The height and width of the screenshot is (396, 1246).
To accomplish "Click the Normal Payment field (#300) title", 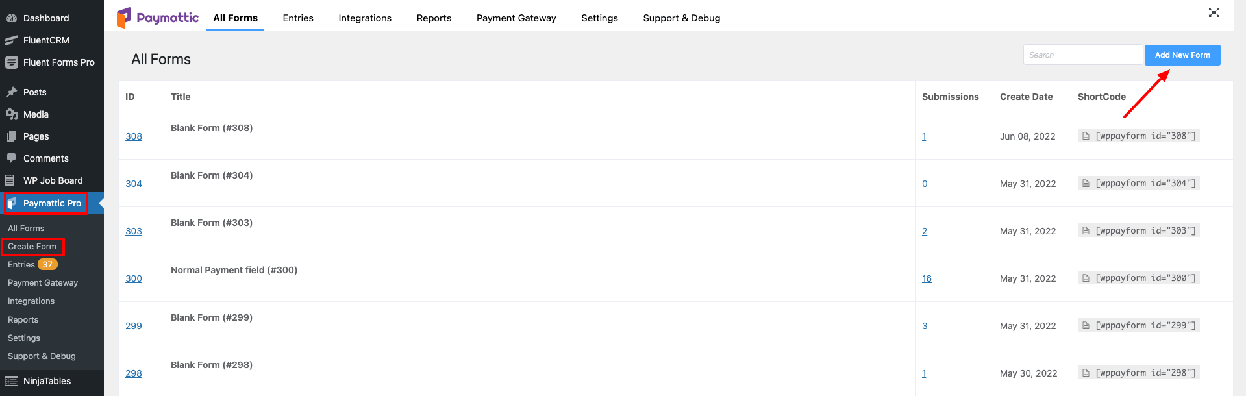I will 234,270.
